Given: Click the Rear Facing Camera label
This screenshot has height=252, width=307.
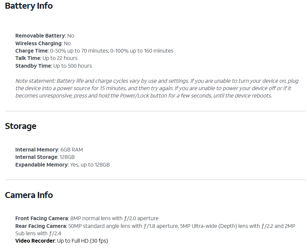Looking at the screenshot, I should pyautogui.click(x=41, y=226).
